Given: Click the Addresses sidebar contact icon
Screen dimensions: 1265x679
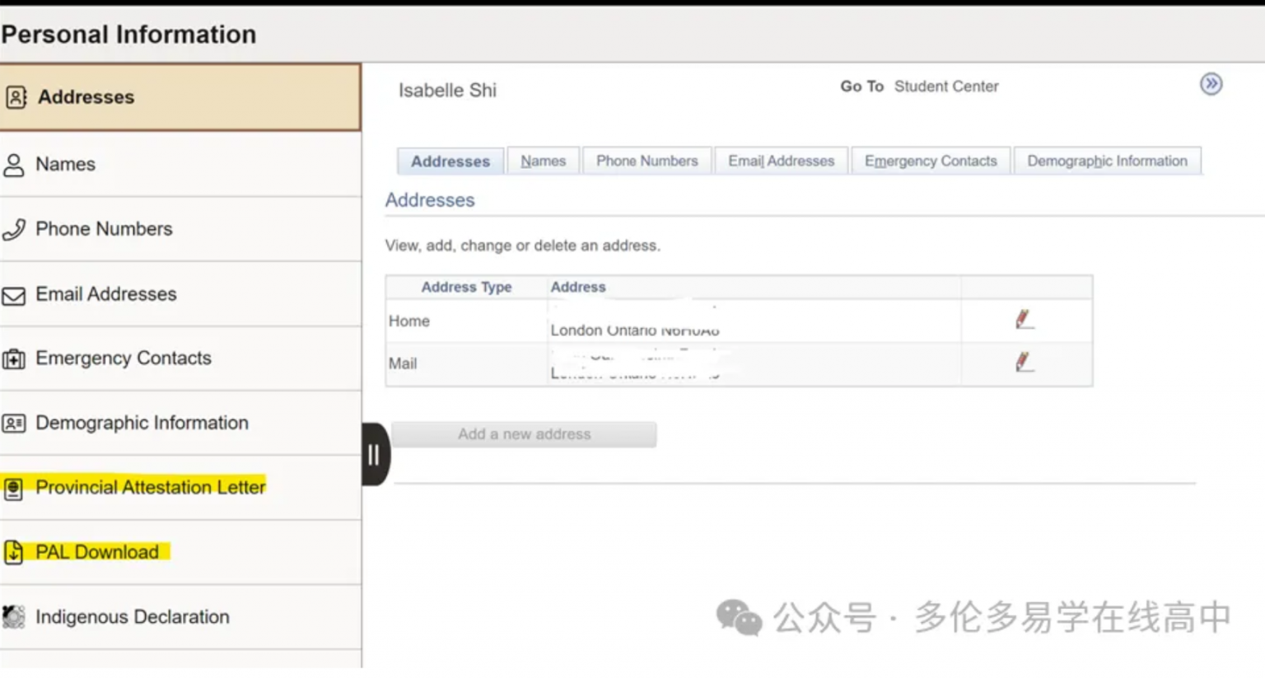Looking at the screenshot, I should point(16,97).
